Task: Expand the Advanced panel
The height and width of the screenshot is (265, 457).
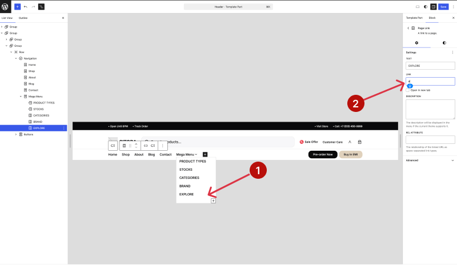Action: pyautogui.click(x=430, y=160)
